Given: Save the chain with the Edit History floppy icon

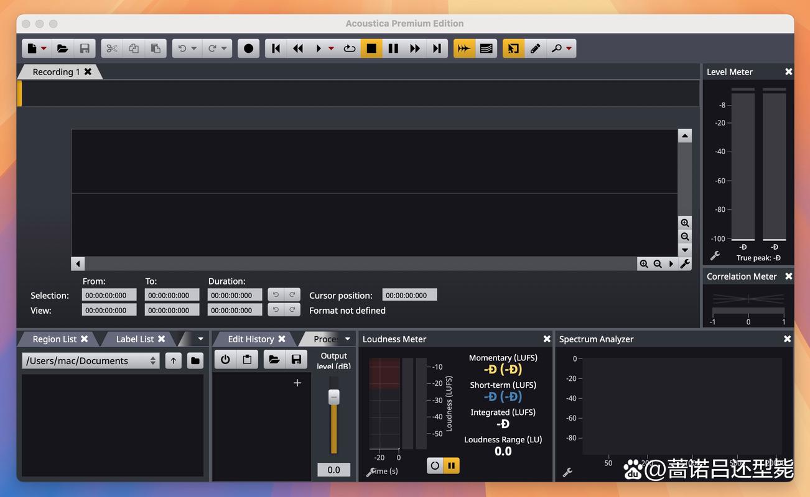Looking at the screenshot, I should click(x=296, y=359).
